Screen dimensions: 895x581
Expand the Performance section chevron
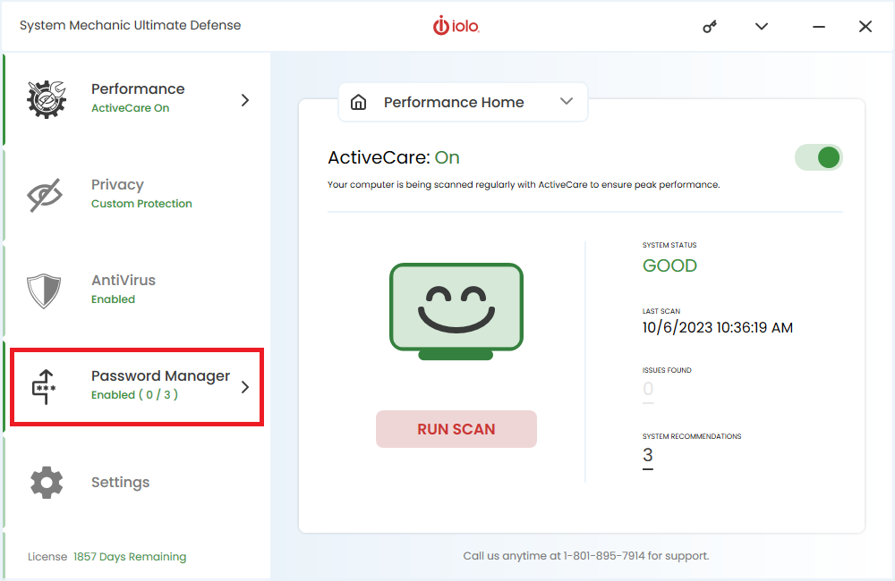pyautogui.click(x=245, y=100)
